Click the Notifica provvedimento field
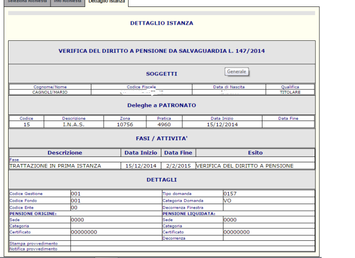The image size is (355, 258). click(x=192, y=249)
